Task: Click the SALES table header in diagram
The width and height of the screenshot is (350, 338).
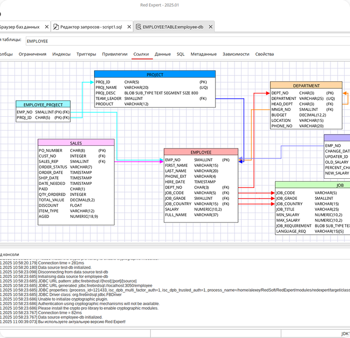Action: (75, 143)
